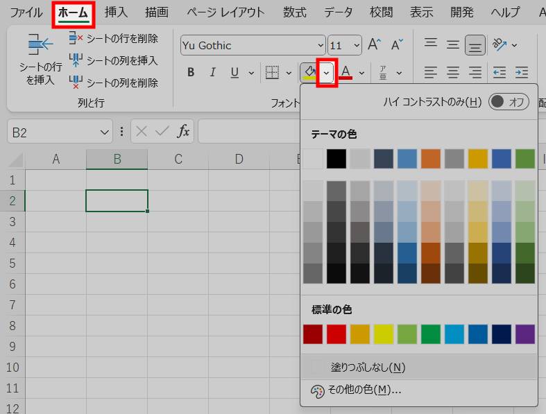Click the fill color paint bucket
The height and width of the screenshot is (414, 546).
coord(309,72)
